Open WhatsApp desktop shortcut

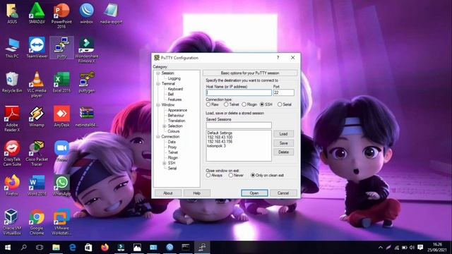[61, 186]
